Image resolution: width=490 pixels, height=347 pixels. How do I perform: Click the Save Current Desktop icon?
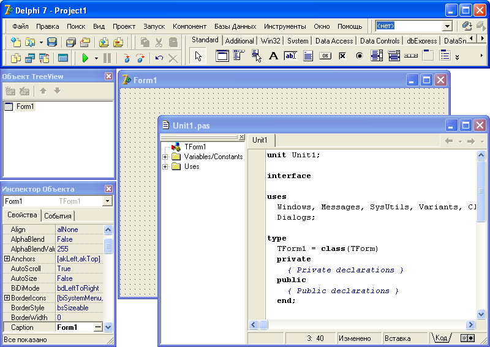[x=467, y=26]
